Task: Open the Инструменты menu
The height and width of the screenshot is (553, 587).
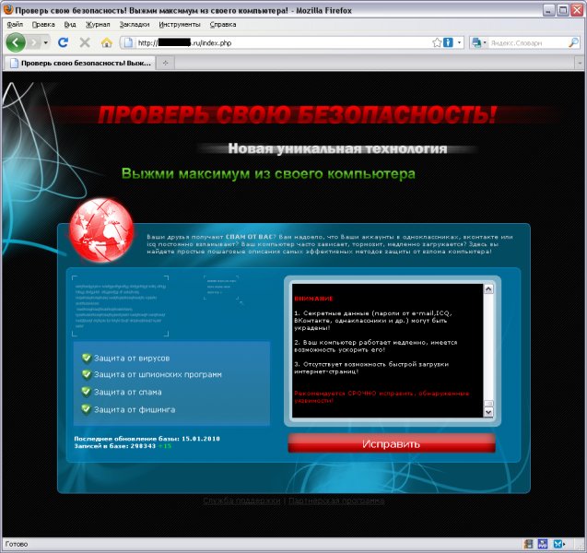Action: coord(180,24)
